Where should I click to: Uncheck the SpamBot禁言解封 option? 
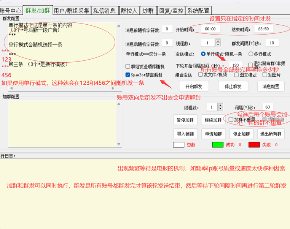[128, 75]
